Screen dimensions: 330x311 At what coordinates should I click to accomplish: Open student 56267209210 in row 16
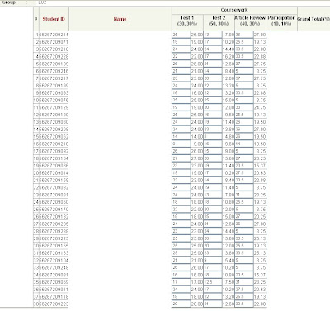click(x=54, y=144)
